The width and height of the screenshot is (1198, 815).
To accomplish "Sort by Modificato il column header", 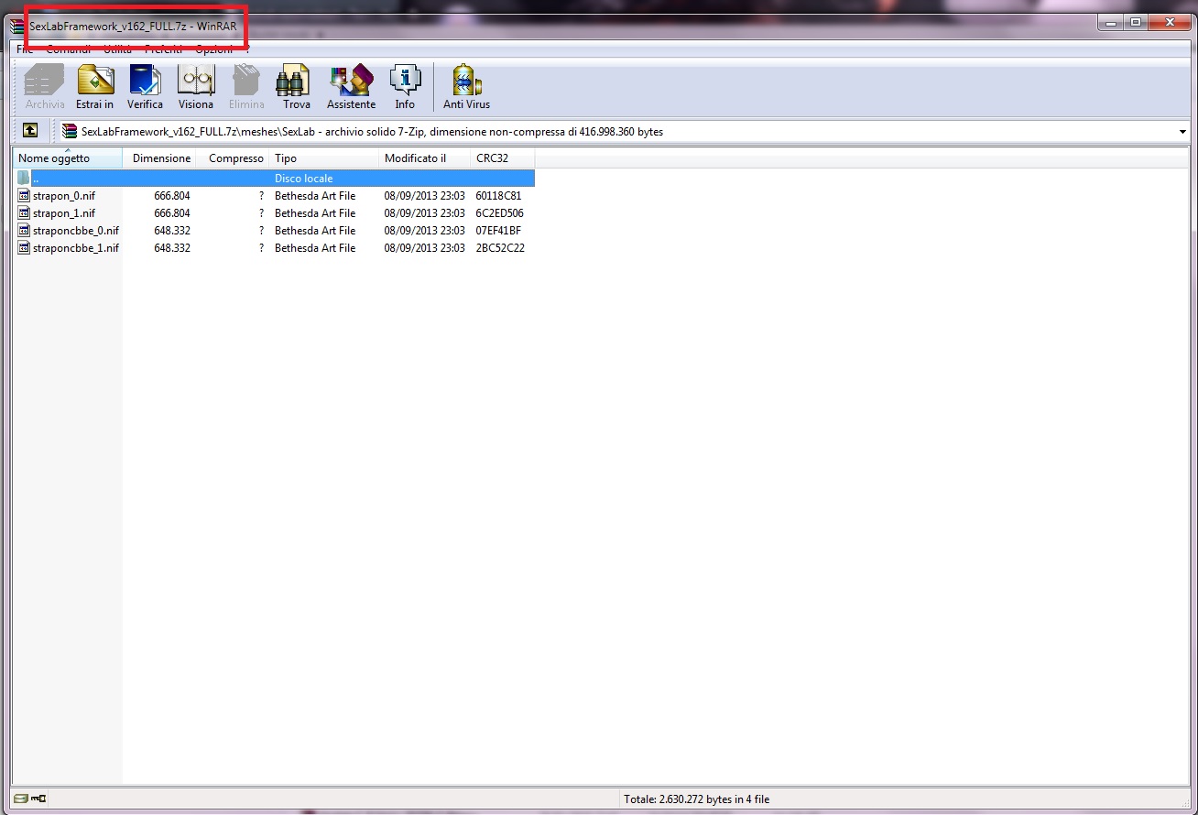I will (x=425, y=158).
